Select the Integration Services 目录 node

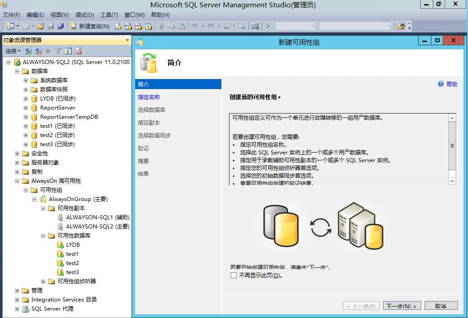(64, 299)
